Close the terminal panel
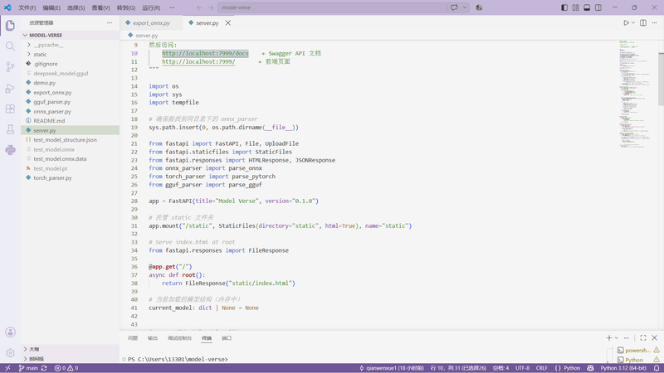 click(654, 337)
